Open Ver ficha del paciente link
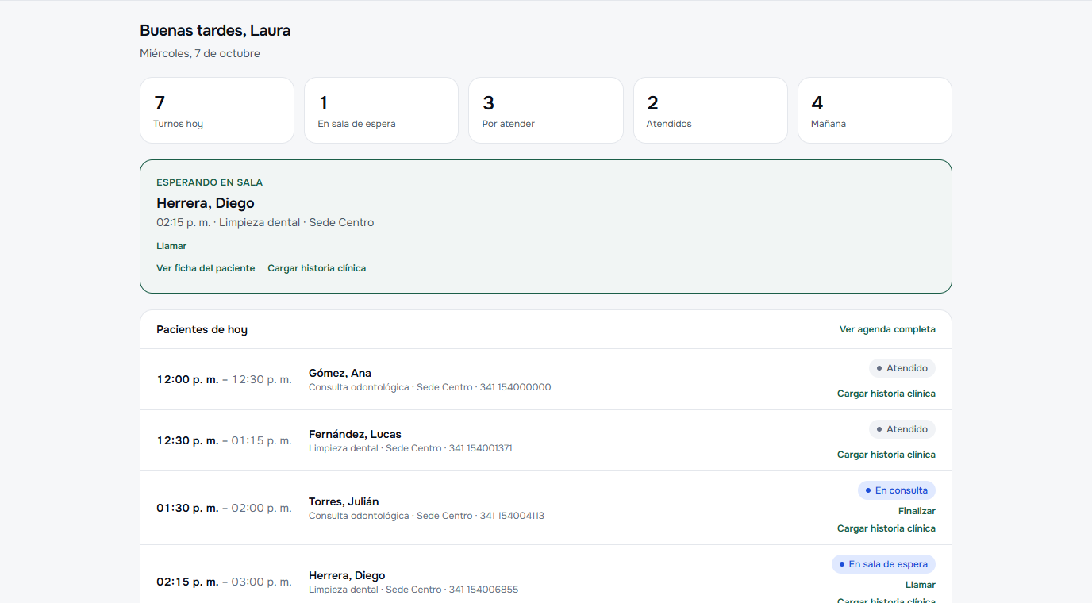This screenshot has height=603, width=1092. coord(206,268)
